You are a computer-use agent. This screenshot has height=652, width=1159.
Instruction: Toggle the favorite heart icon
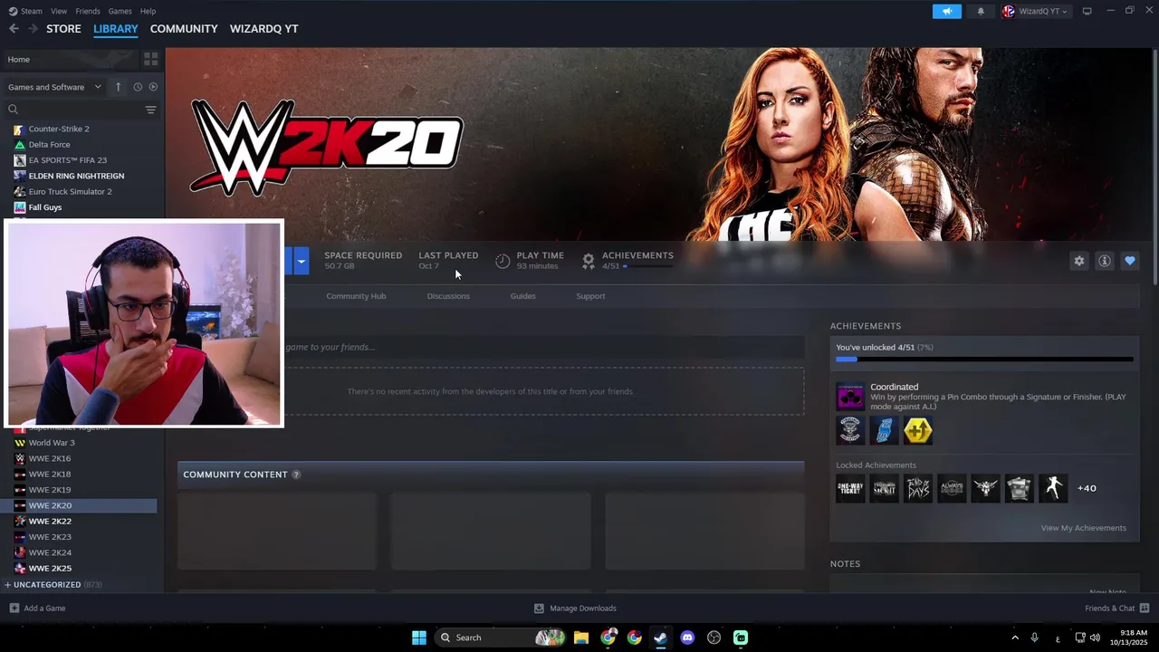click(x=1130, y=261)
